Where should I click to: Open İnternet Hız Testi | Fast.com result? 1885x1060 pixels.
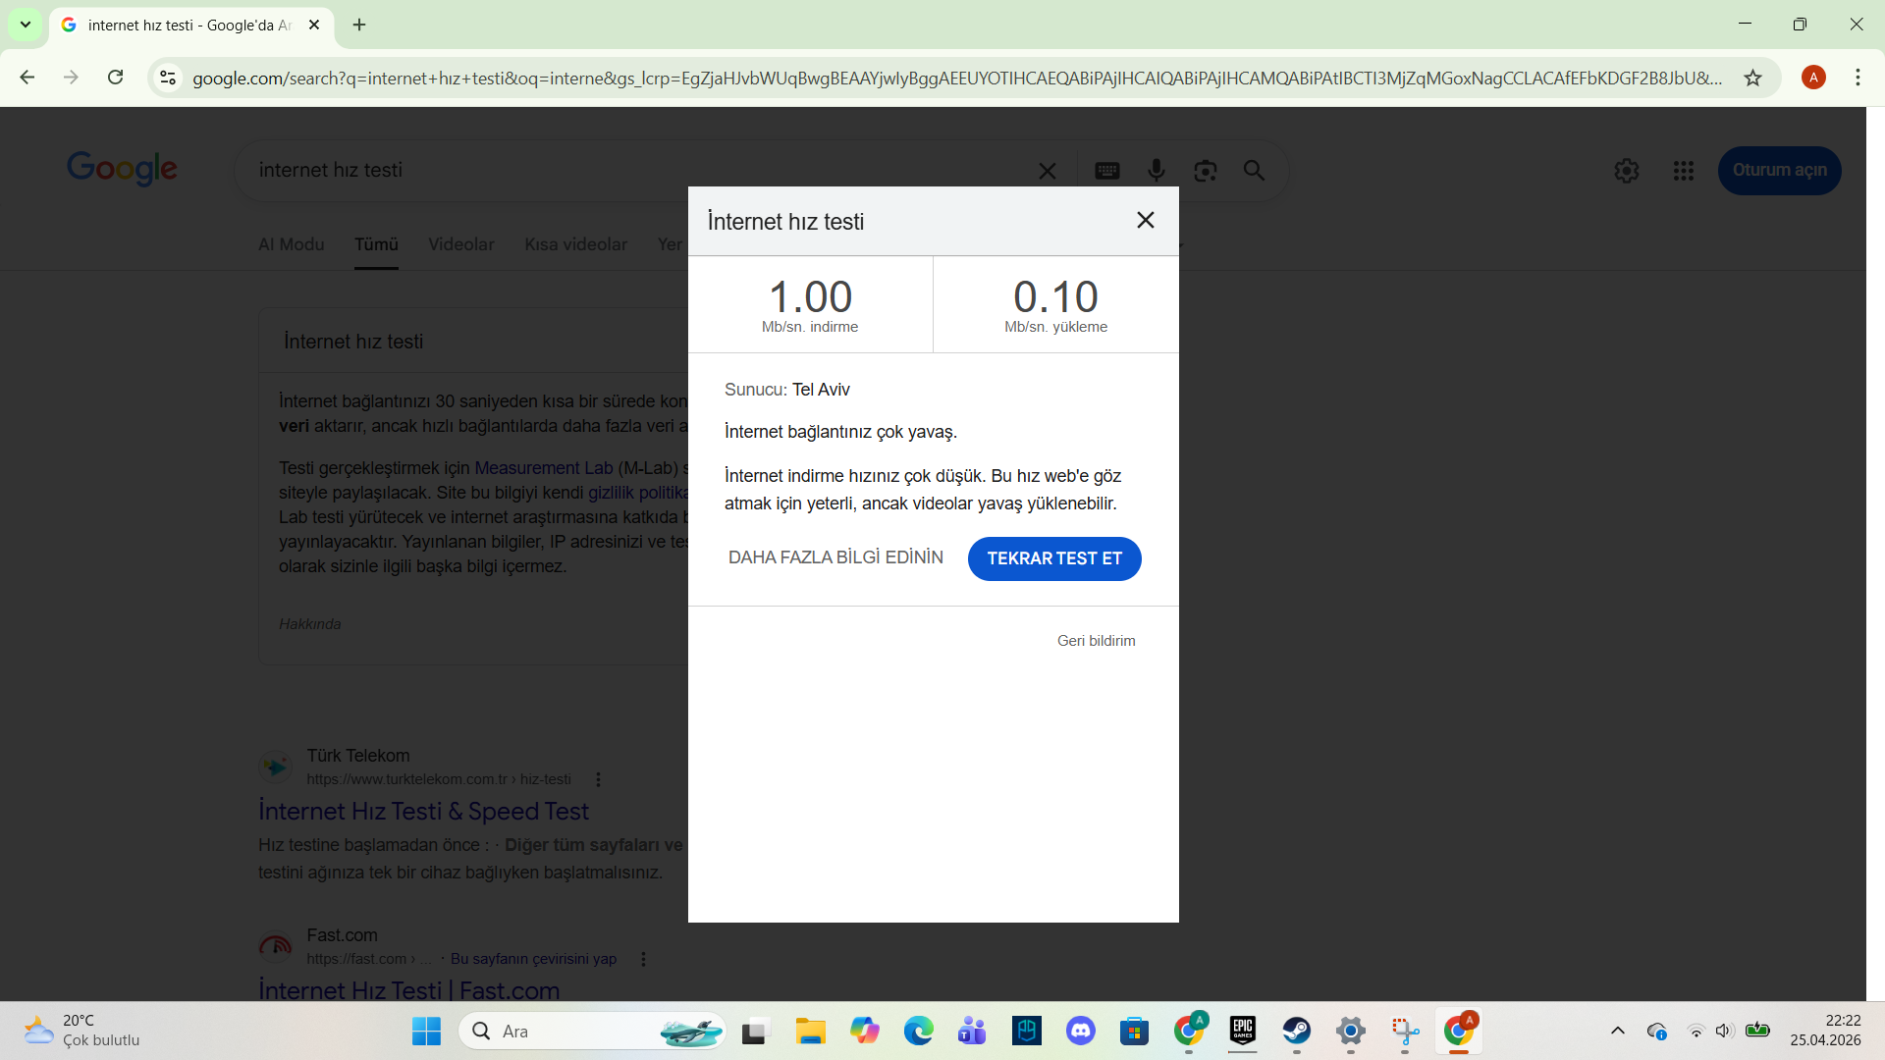(408, 989)
